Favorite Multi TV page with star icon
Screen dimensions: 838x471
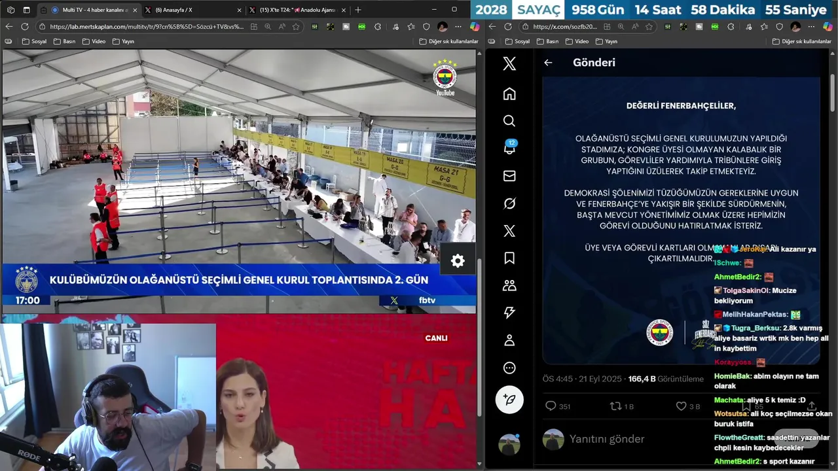(x=296, y=27)
